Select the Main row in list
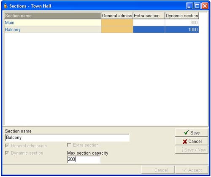 pos(101,23)
